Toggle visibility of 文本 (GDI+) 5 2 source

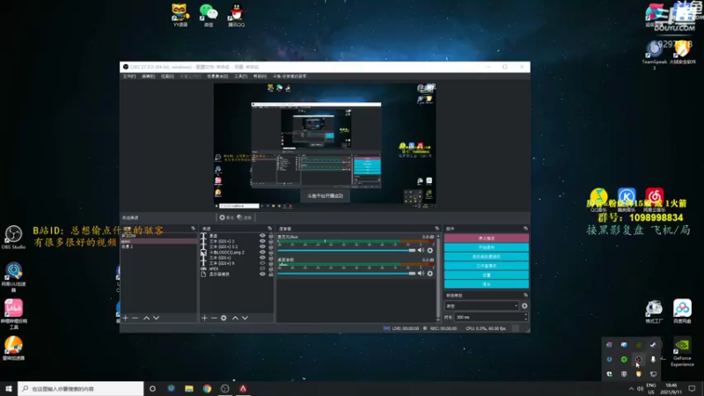click(x=262, y=246)
